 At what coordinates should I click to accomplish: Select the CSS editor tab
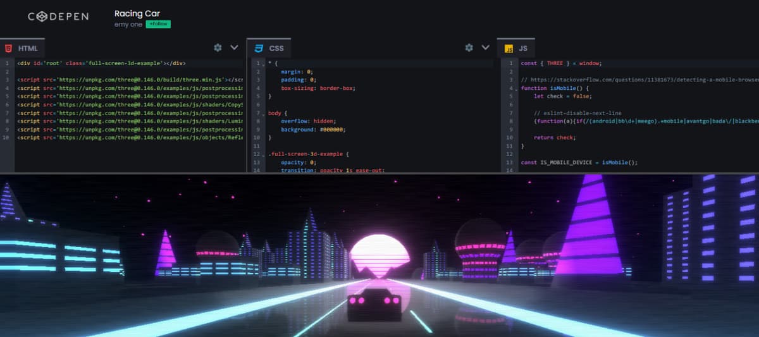[269, 48]
